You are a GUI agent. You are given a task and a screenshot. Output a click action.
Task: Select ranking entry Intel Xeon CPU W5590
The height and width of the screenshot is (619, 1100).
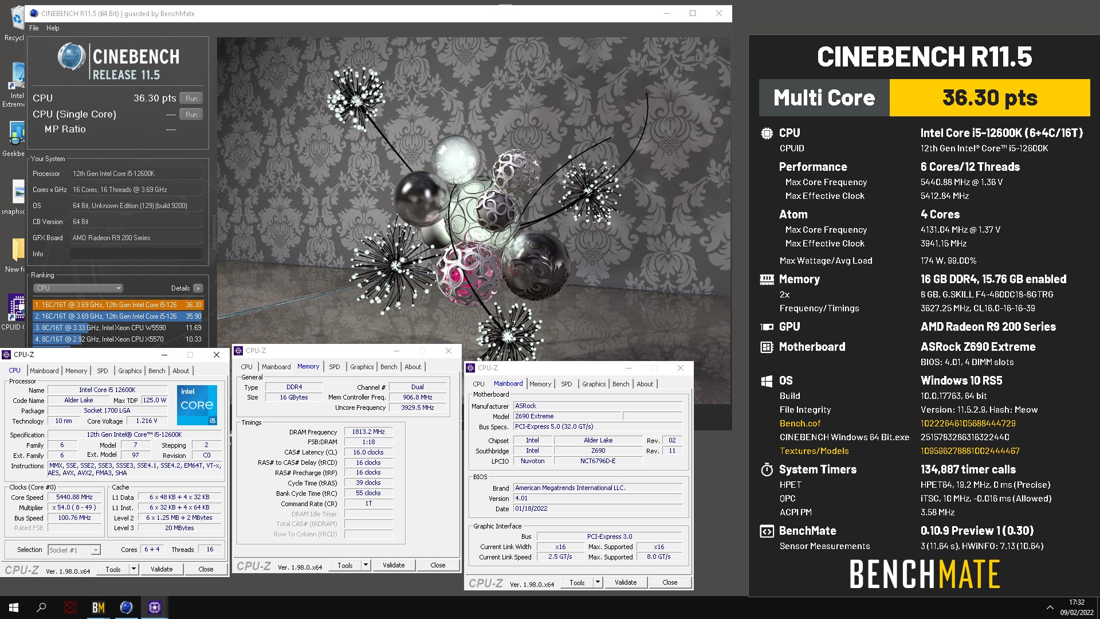point(118,328)
